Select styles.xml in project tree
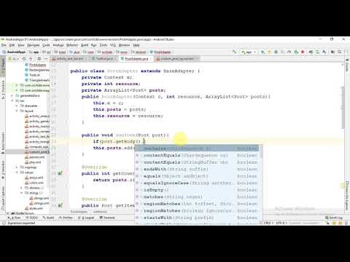 point(34,208)
